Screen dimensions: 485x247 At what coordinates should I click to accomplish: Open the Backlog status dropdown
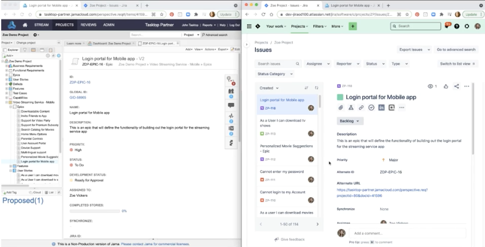click(349, 121)
